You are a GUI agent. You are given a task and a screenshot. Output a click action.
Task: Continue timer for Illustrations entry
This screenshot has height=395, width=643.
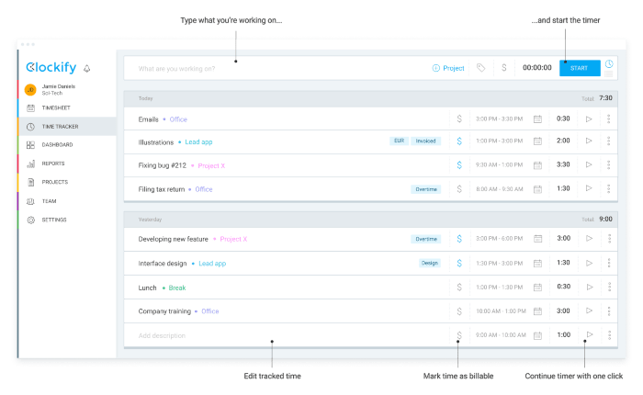tap(589, 141)
